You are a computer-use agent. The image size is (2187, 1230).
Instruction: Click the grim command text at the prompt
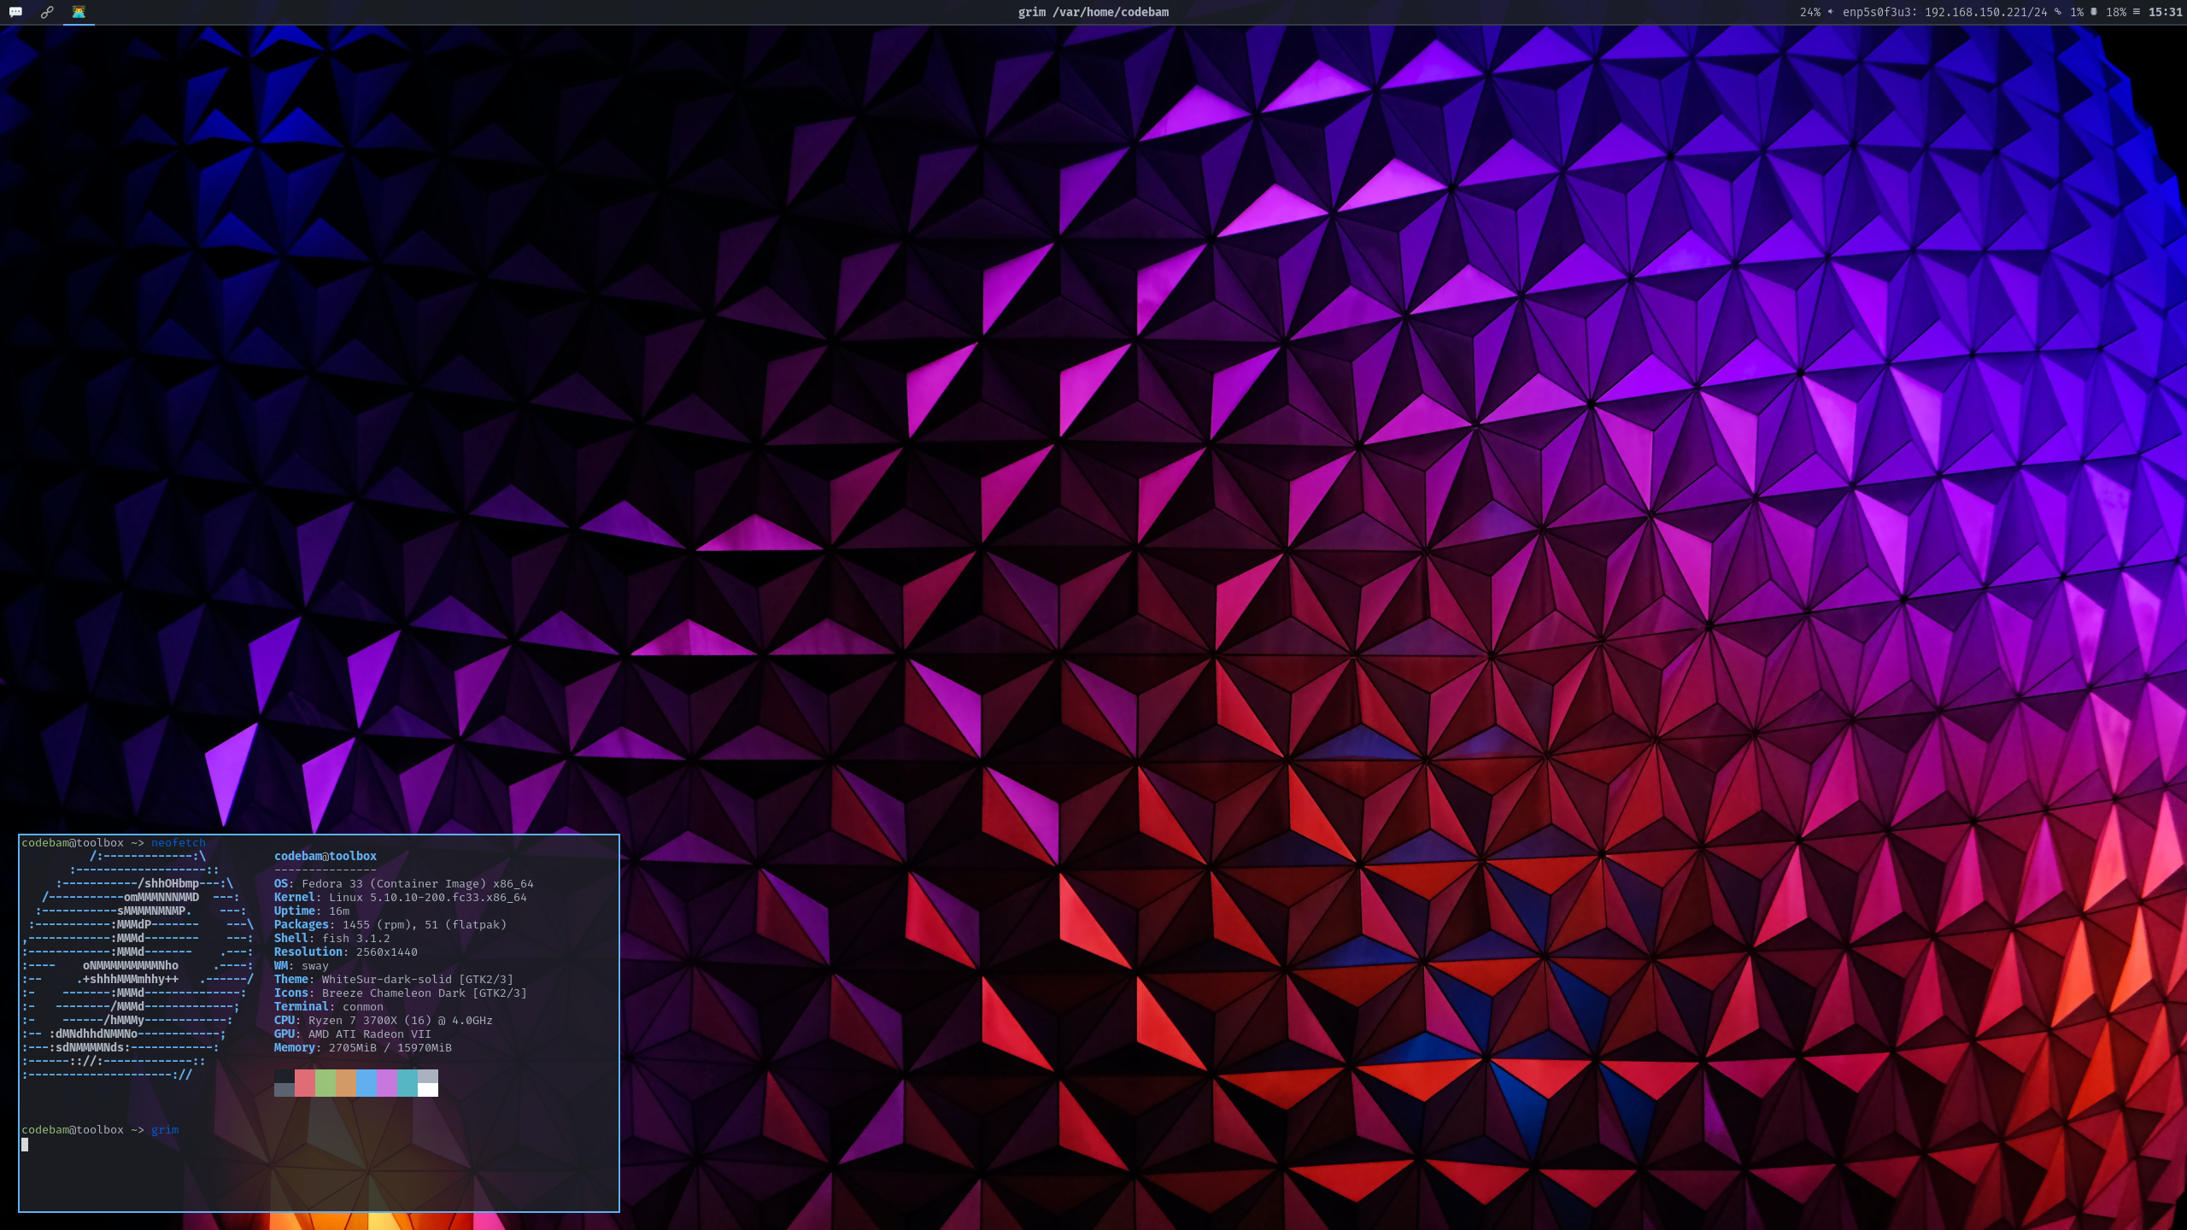click(164, 1129)
